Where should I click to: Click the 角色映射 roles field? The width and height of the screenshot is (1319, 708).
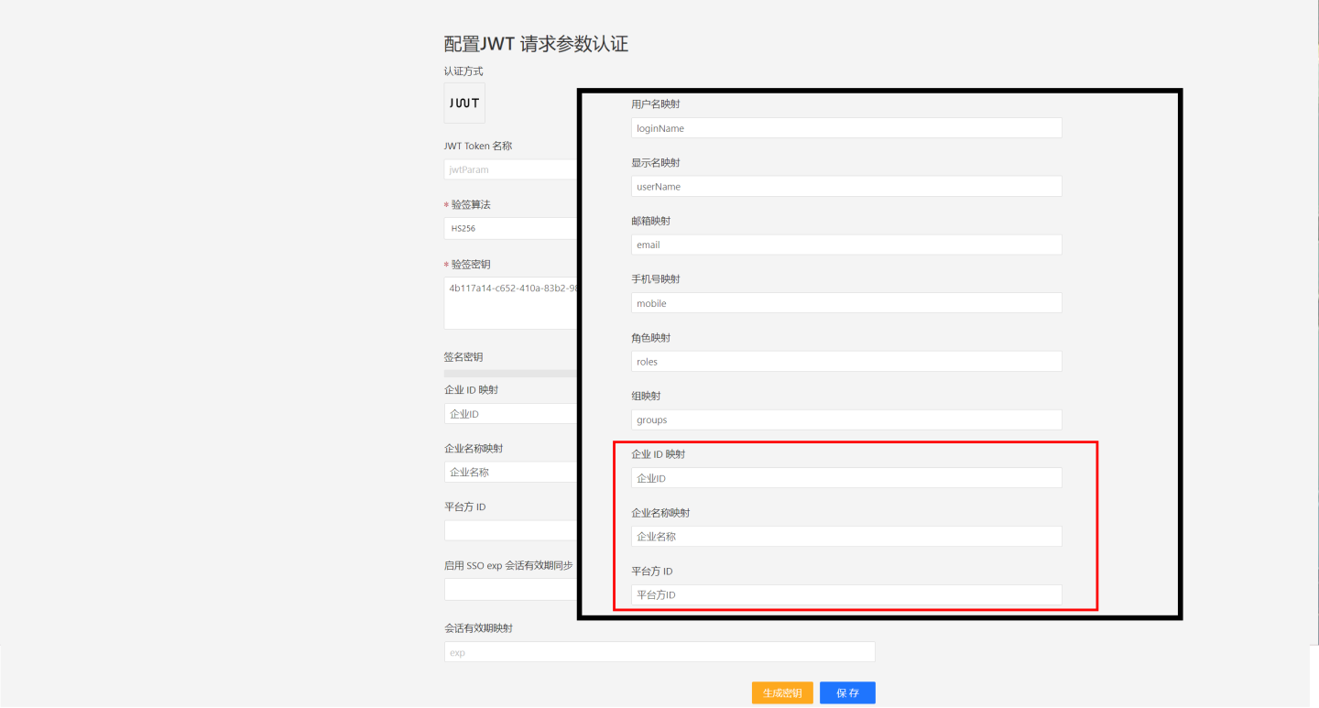point(846,362)
